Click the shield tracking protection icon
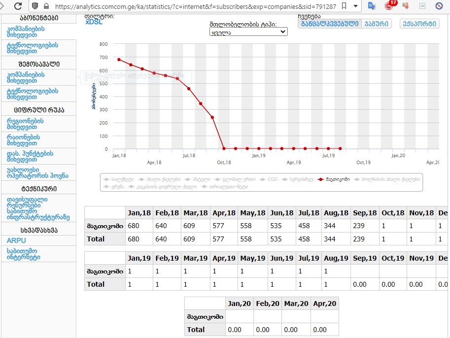This screenshot has height=338, width=450. click(35, 6)
